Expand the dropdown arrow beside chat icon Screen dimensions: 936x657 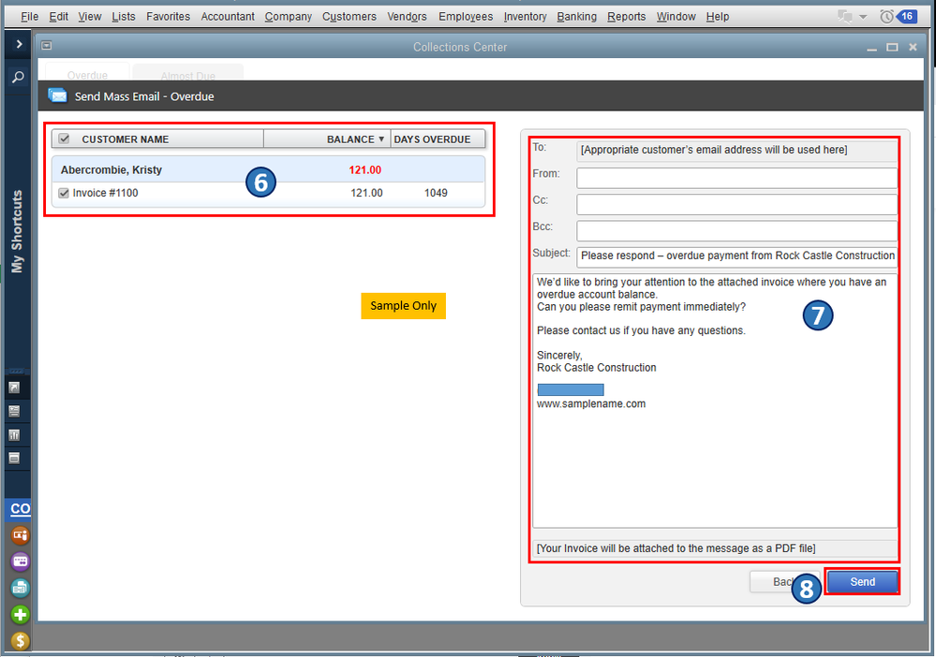(x=863, y=17)
